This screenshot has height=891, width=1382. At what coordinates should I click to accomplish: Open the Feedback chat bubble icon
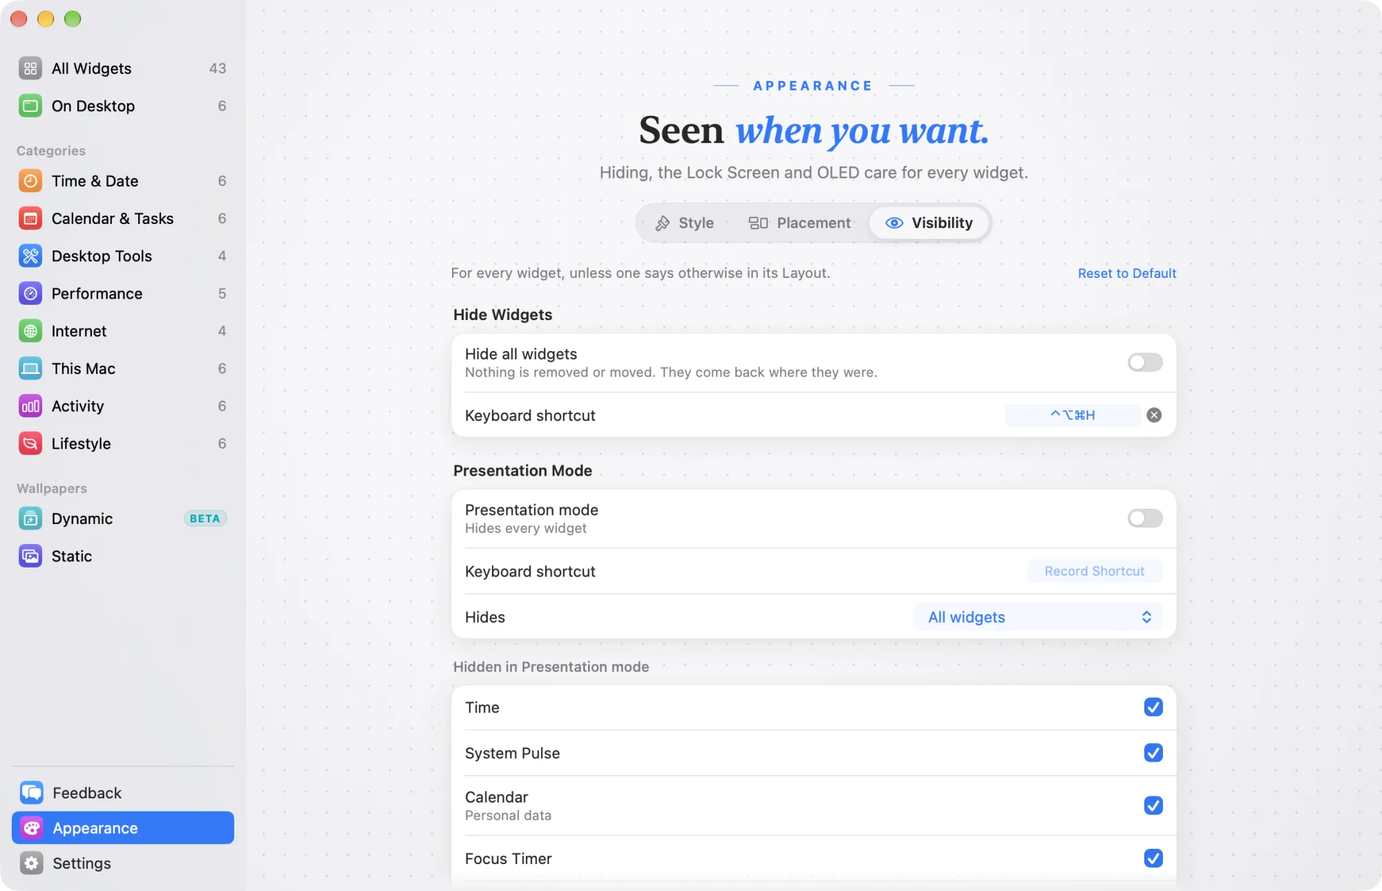click(32, 793)
